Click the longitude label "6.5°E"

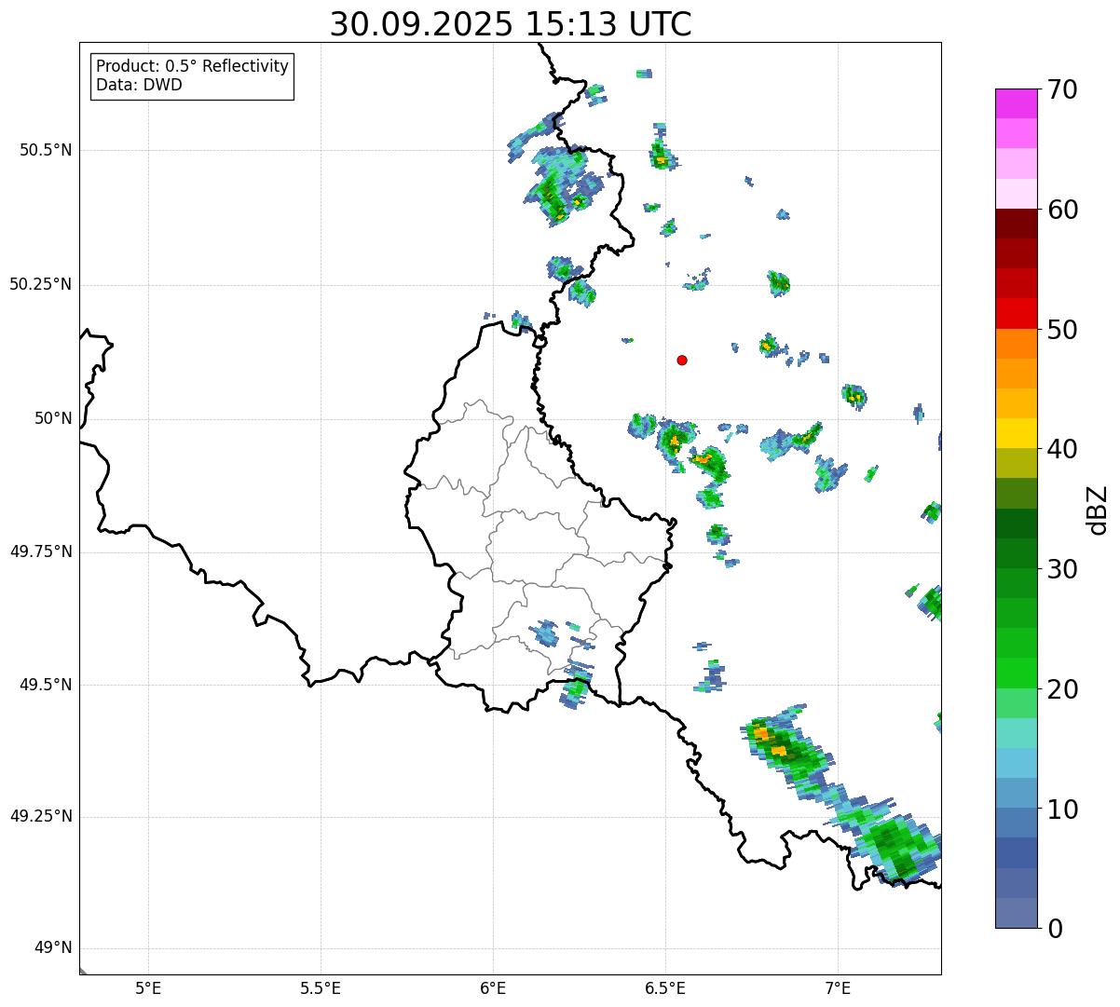point(665,988)
